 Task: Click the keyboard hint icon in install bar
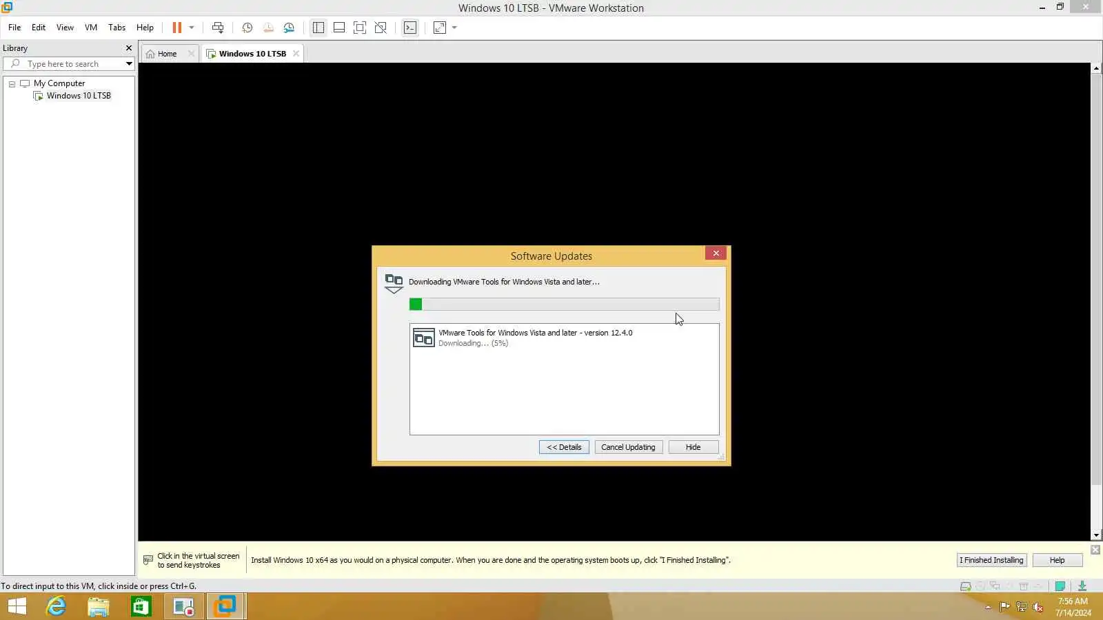tap(148, 560)
